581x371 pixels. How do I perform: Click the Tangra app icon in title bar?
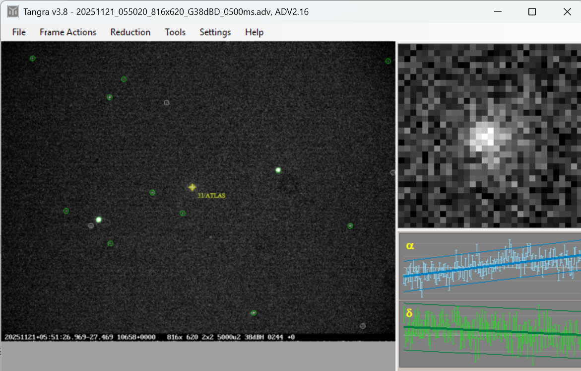[13, 11]
